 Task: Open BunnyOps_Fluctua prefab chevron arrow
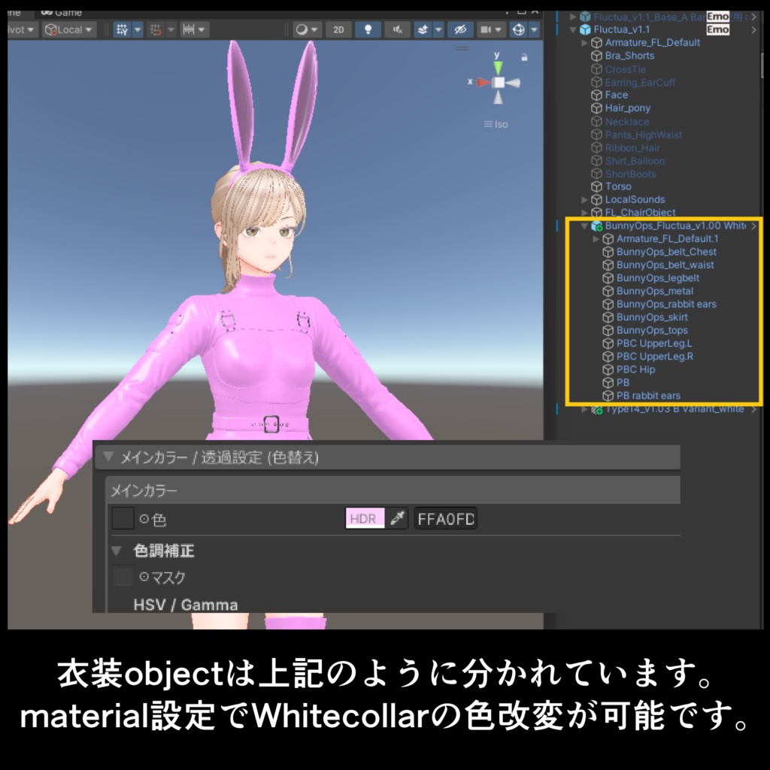(x=753, y=226)
